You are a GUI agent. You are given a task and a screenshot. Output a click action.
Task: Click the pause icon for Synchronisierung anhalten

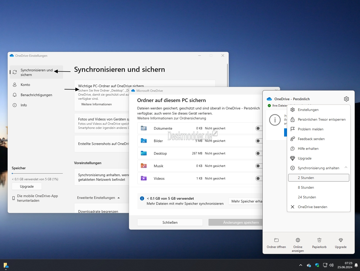(293, 168)
